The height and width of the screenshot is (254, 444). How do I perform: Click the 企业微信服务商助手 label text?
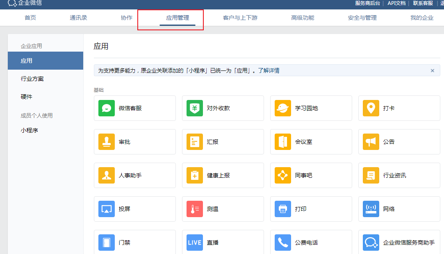(x=409, y=243)
